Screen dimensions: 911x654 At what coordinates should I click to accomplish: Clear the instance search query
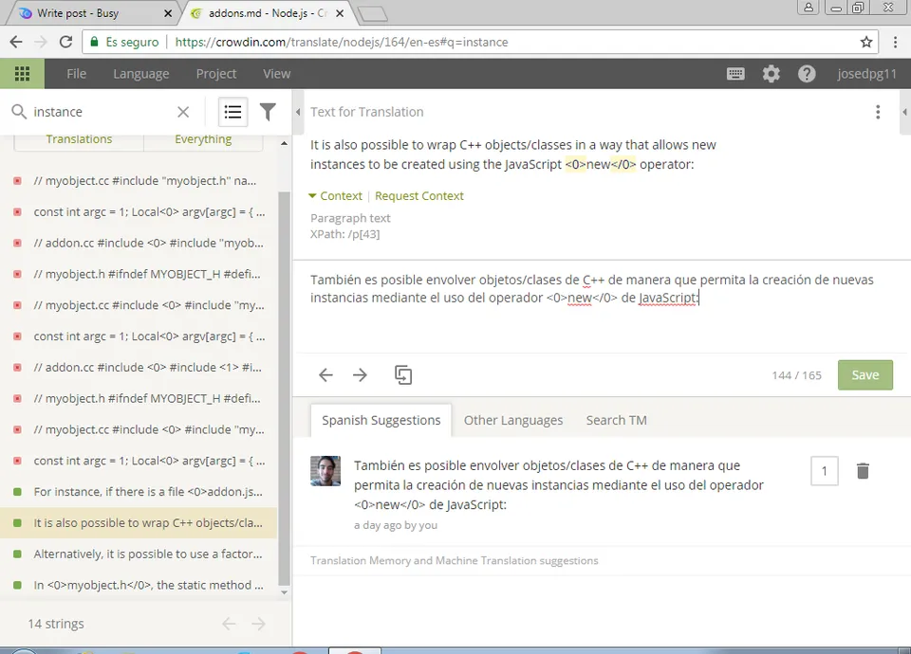pyautogui.click(x=183, y=112)
